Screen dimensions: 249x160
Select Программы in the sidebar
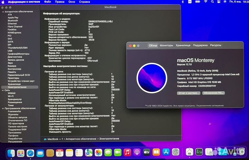[15, 133]
